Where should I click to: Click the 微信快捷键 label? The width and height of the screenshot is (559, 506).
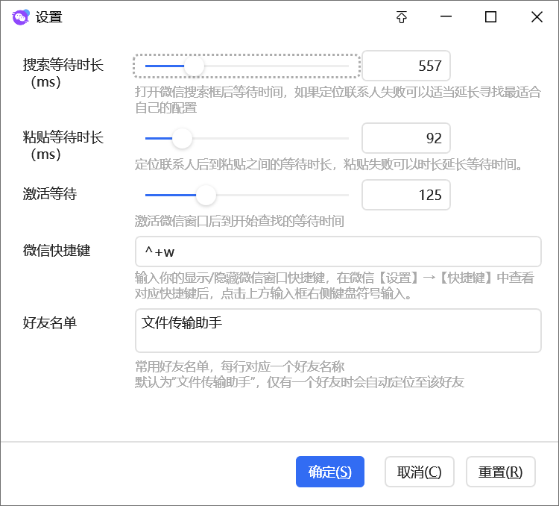[x=57, y=250]
